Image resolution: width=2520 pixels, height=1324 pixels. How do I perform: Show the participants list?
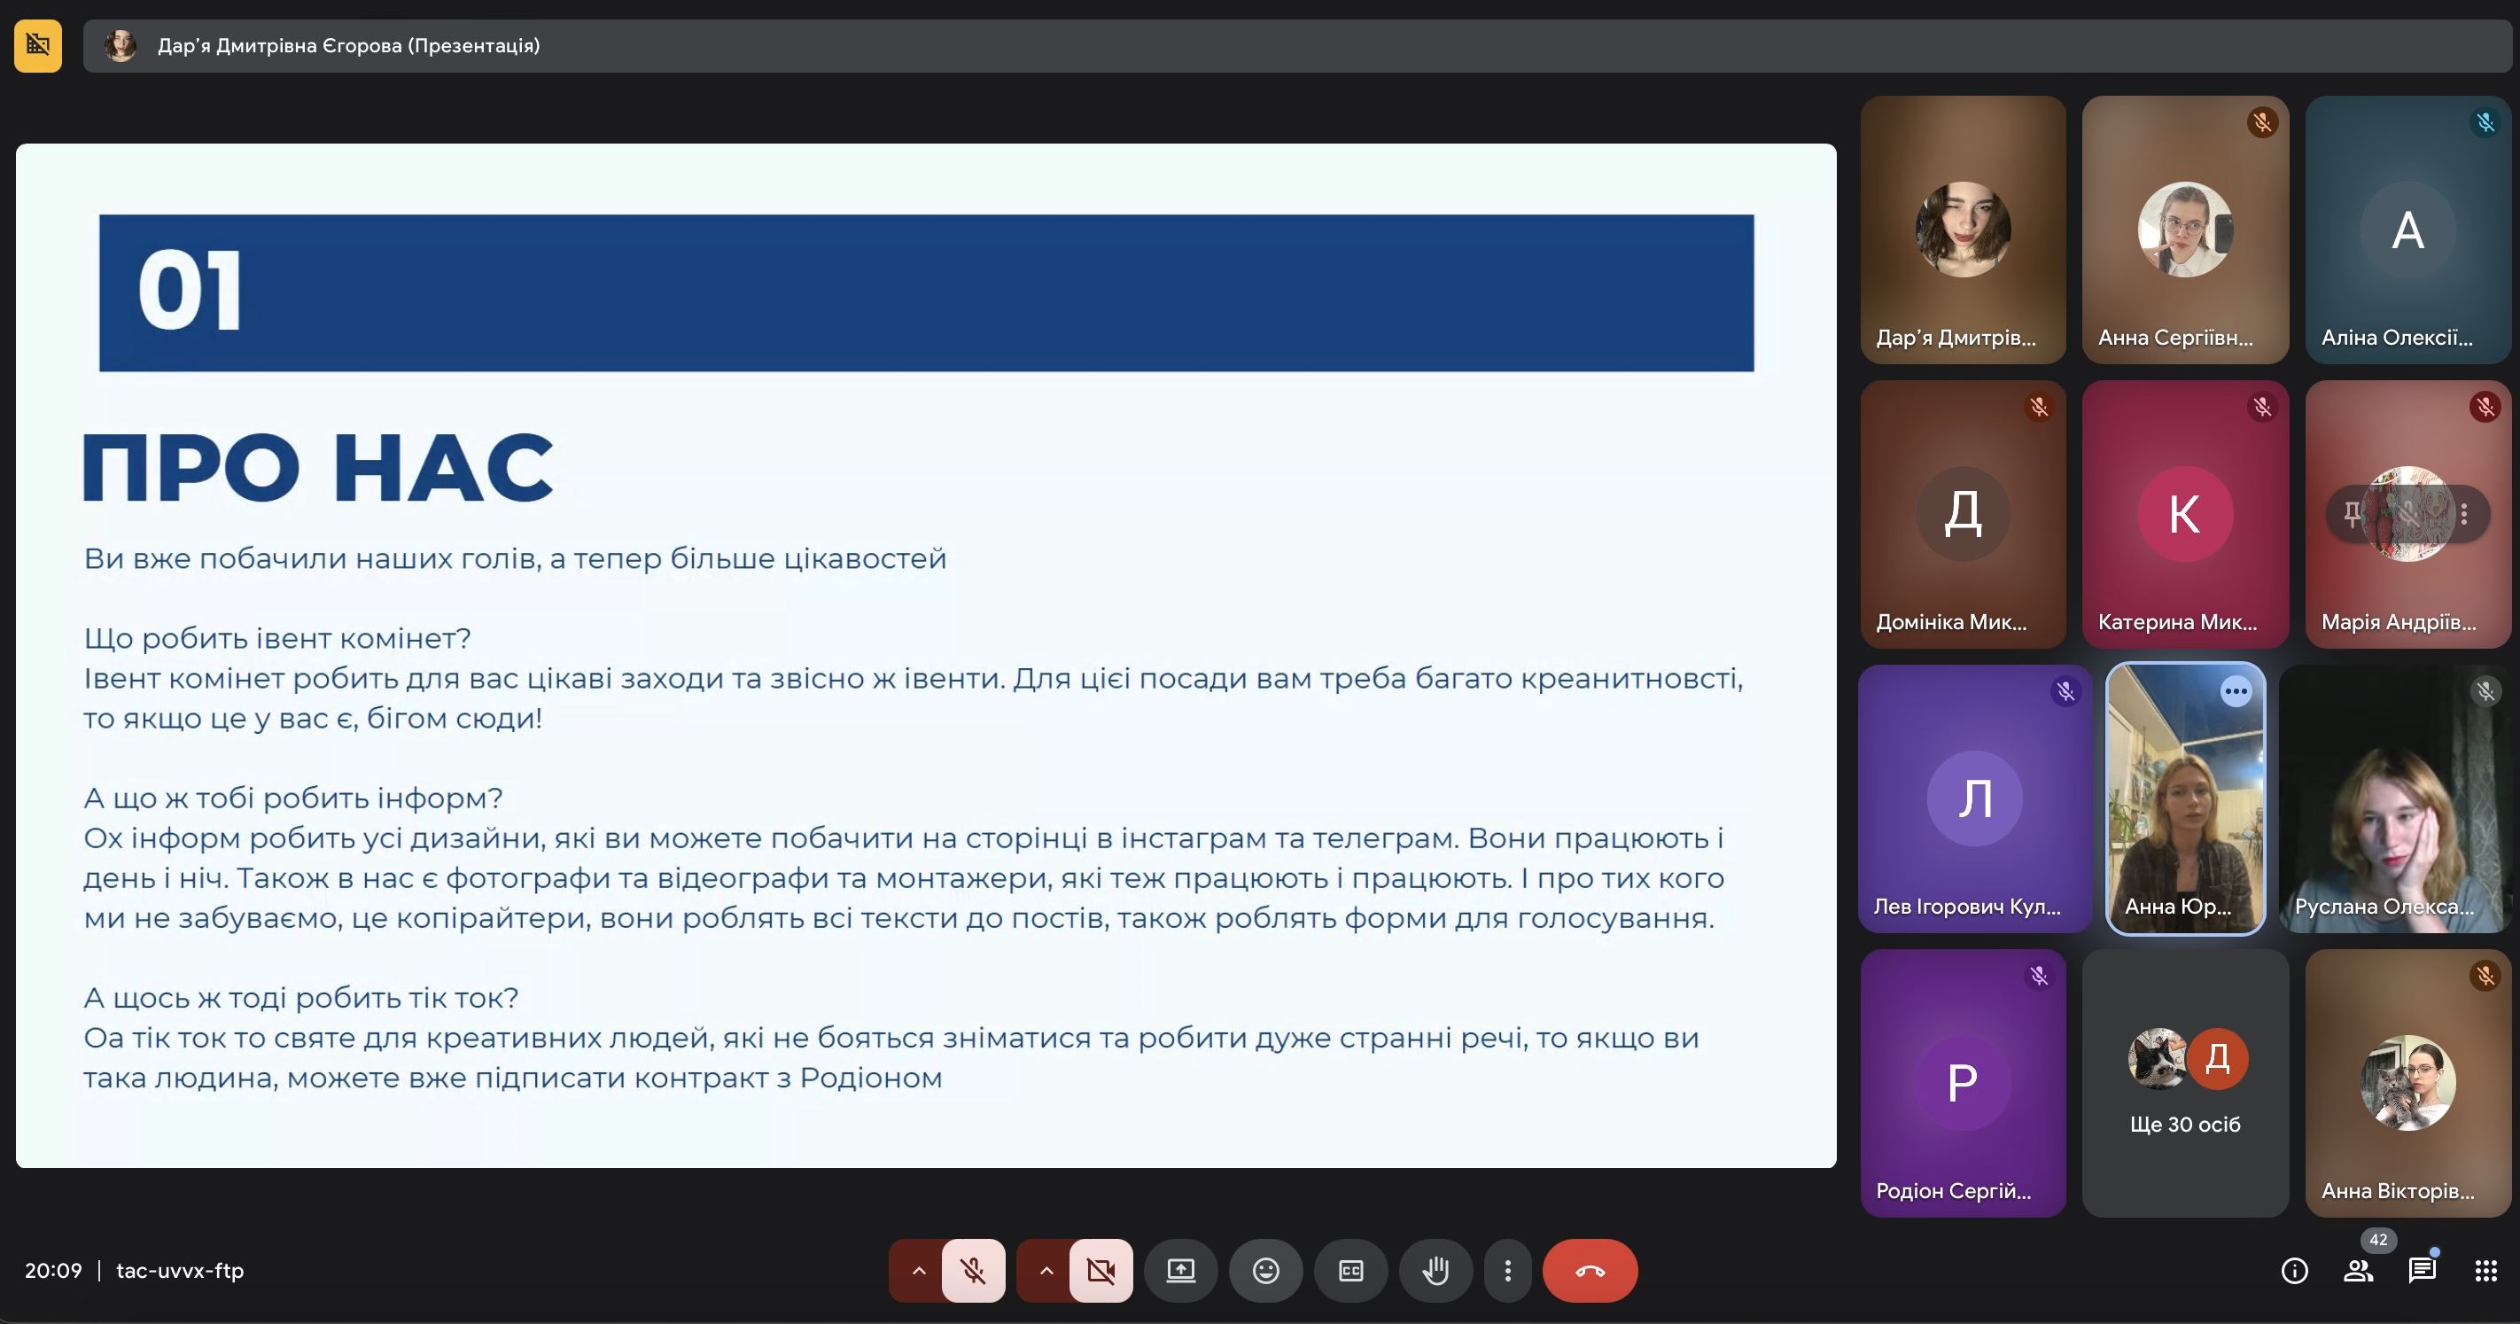click(2358, 1270)
